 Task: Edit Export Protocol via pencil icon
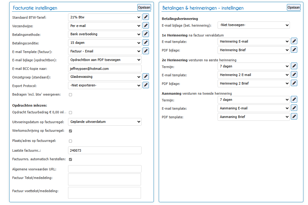(x=146, y=85)
